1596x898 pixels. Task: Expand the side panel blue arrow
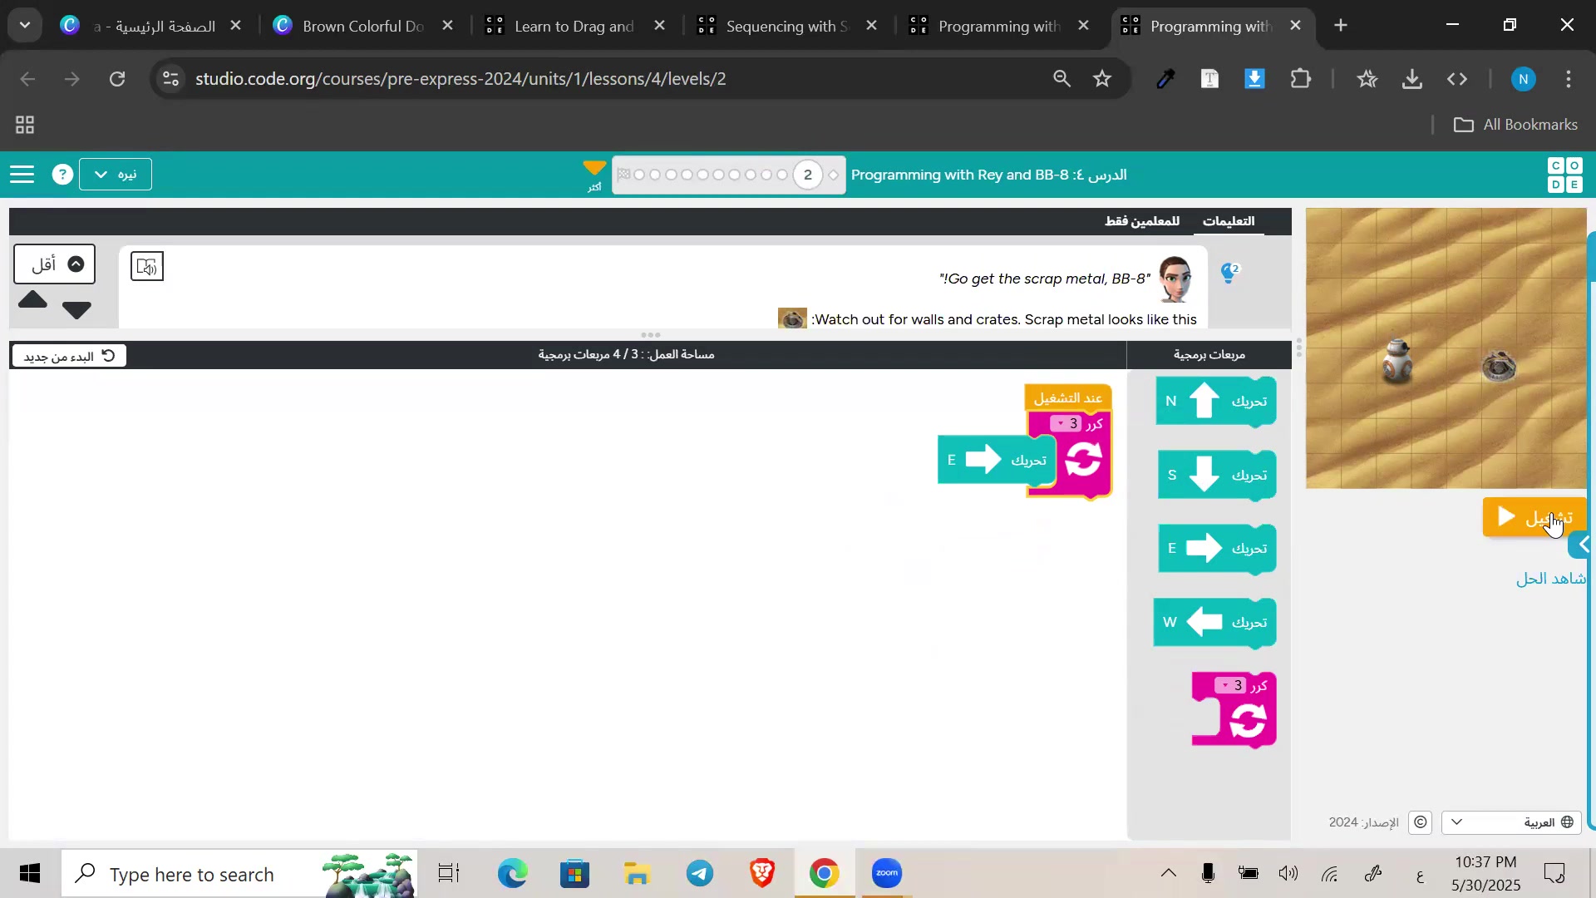(x=1581, y=545)
